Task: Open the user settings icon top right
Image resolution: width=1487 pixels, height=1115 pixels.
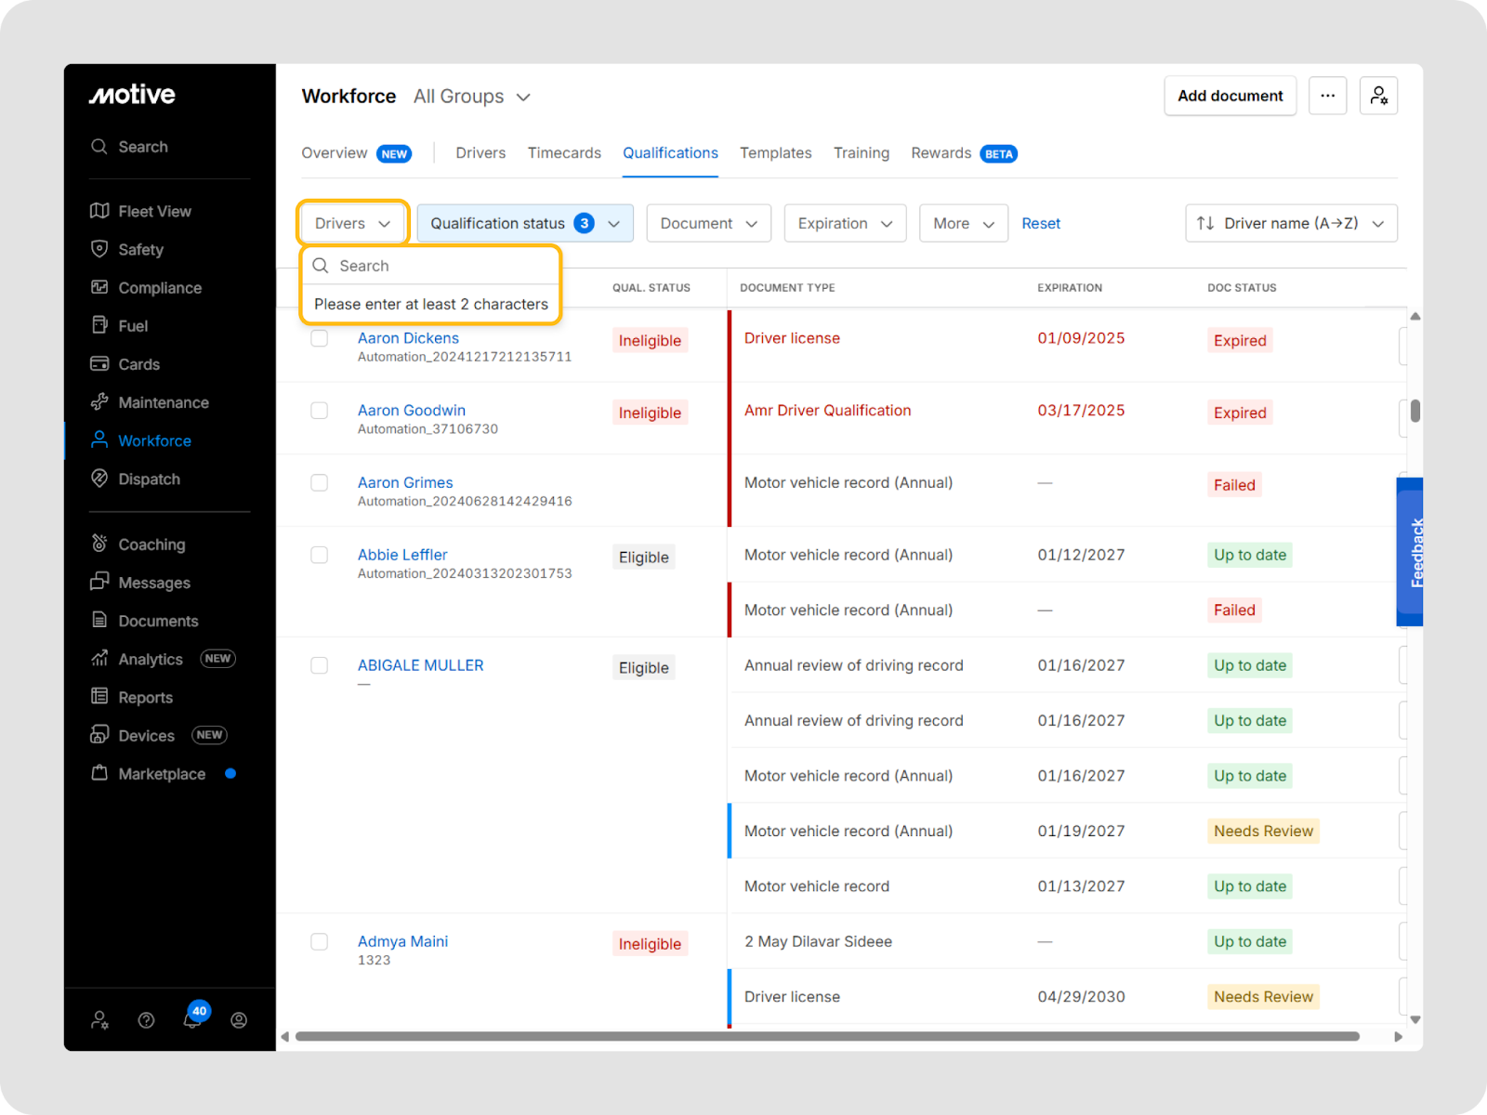Action: click(1378, 96)
